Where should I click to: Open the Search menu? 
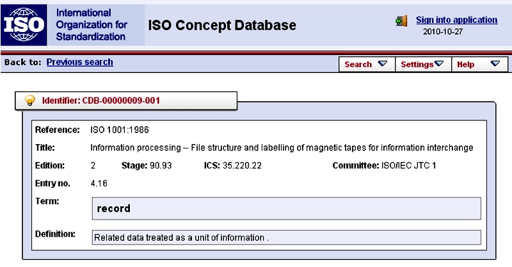point(367,64)
